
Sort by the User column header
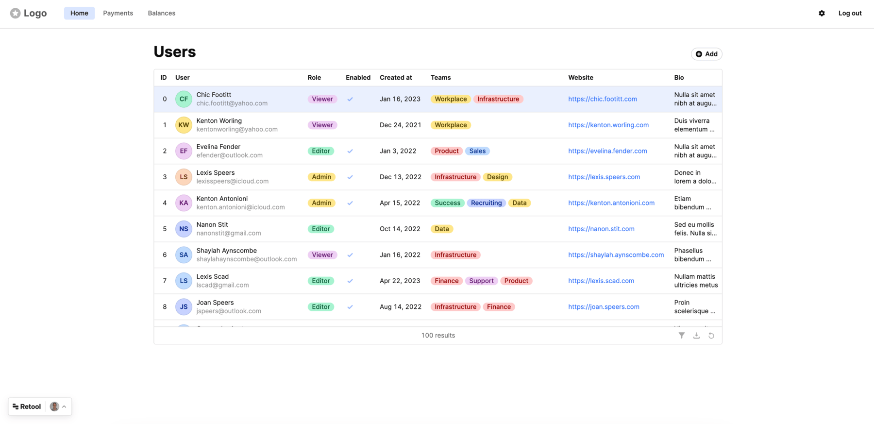click(x=182, y=78)
